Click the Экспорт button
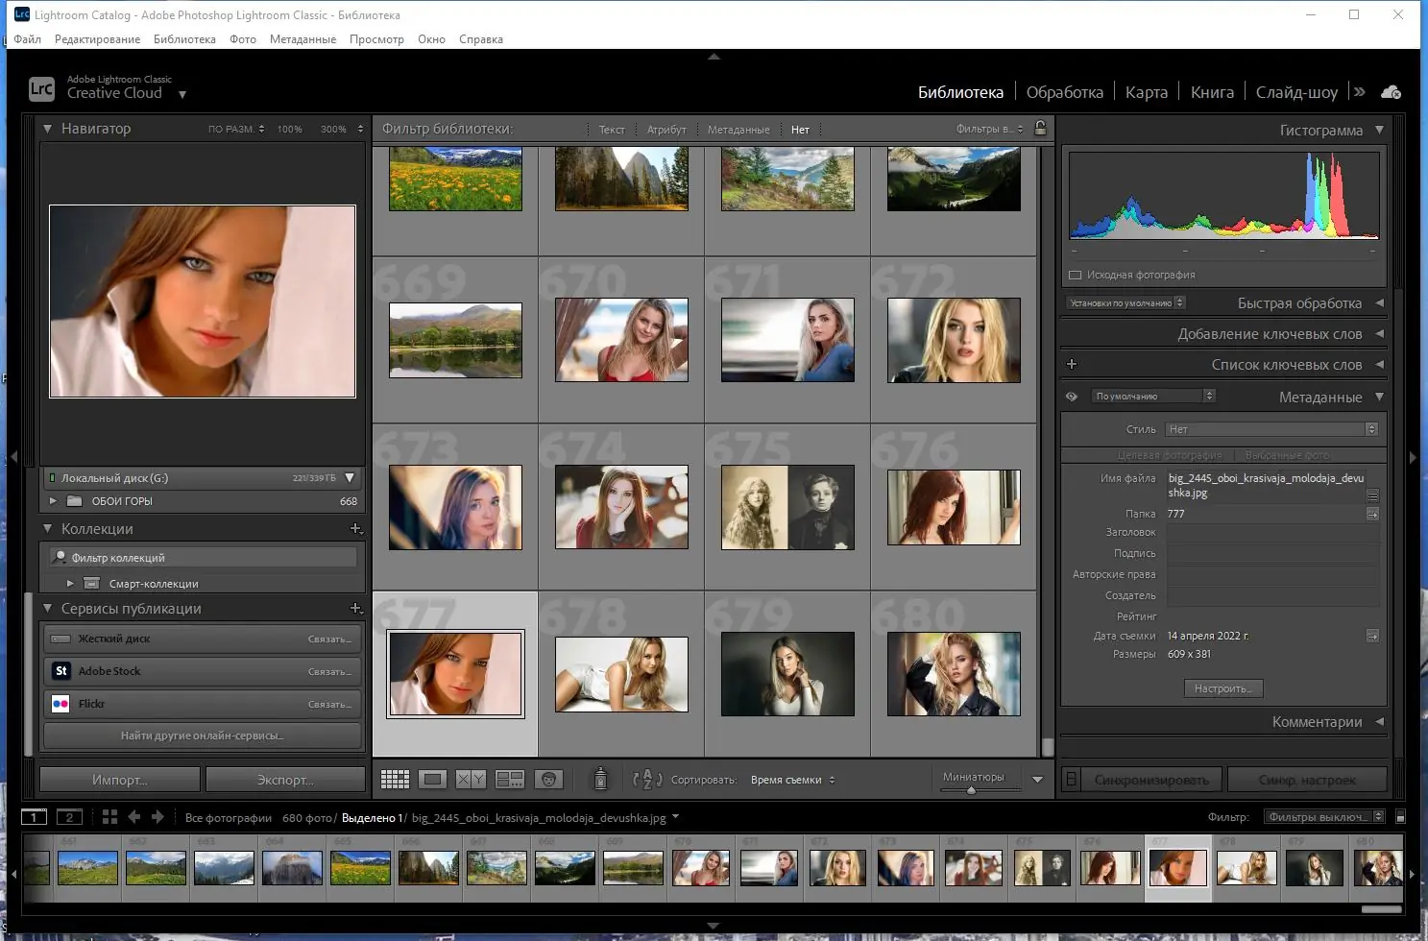Screen dimensions: 1428x941 click(x=285, y=780)
